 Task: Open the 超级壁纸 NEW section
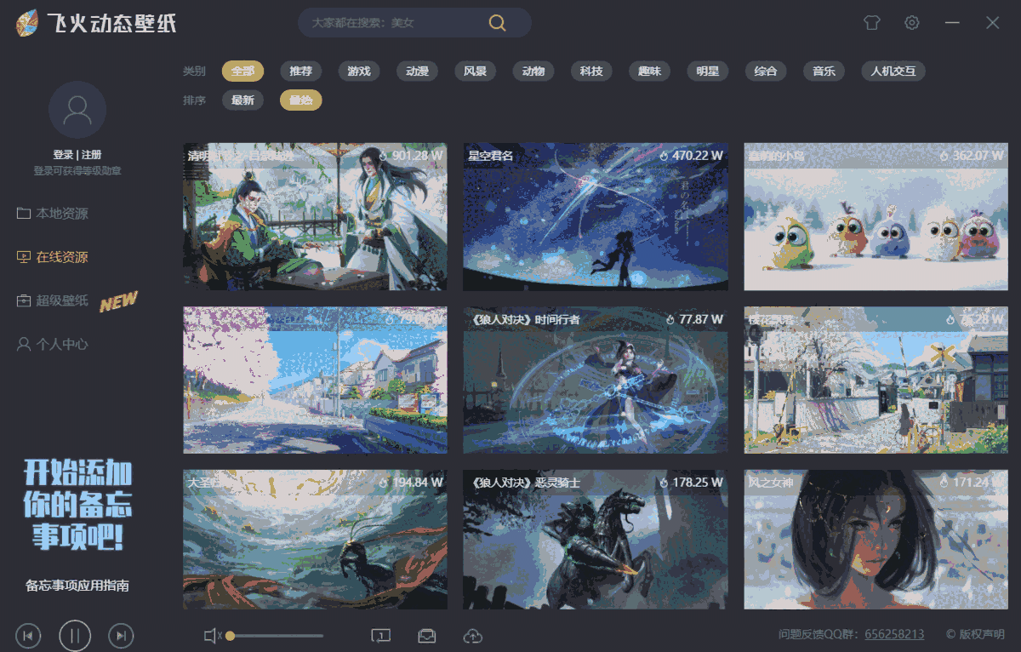point(61,300)
